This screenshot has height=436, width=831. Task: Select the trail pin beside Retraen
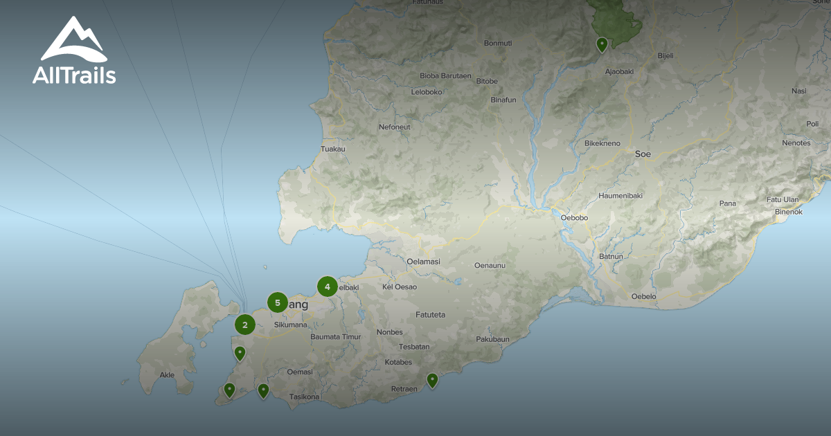click(x=432, y=380)
